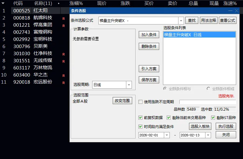Click the R marker beside 宏远股份
Screen dimensions: 243x159
click(x=64, y=83)
